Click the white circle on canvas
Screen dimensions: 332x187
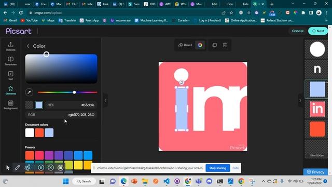(x=181, y=75)
